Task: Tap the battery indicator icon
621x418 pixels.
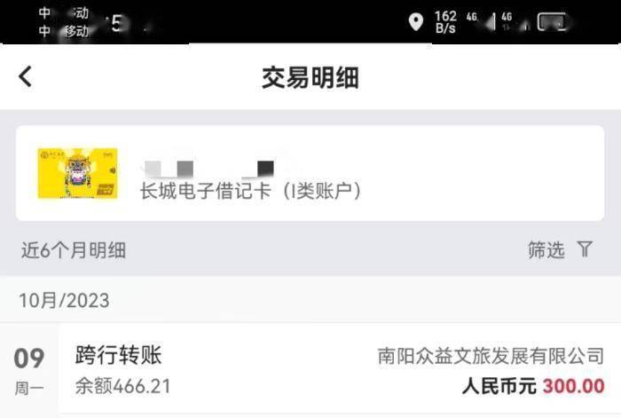Action: [x=554, y=22]
